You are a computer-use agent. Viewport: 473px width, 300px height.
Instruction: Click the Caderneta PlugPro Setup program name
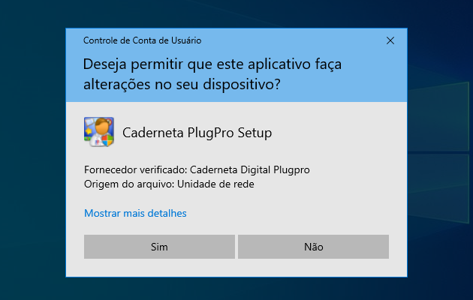coord(197,133)
